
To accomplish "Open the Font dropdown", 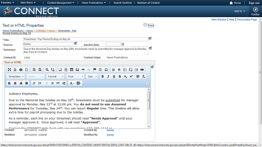I will tap(75, 76).
